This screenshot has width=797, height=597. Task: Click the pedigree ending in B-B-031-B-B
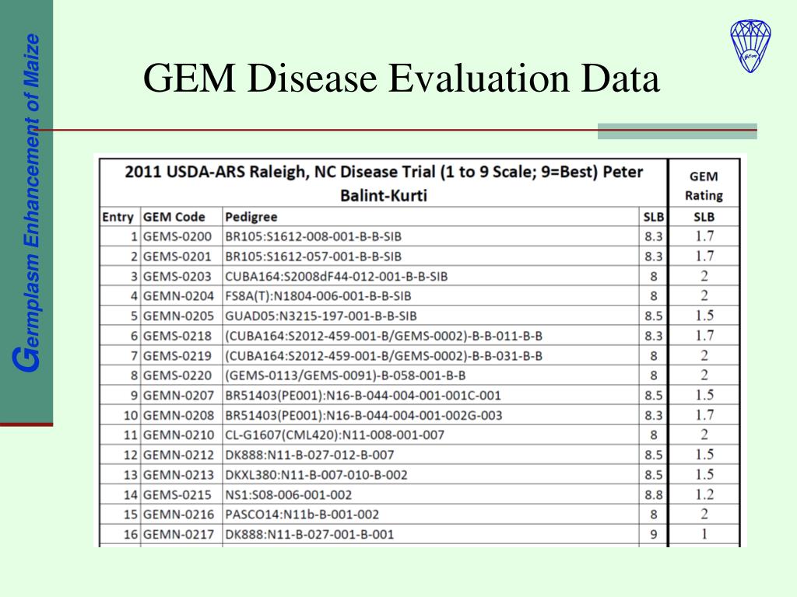(x=384, y=355)
